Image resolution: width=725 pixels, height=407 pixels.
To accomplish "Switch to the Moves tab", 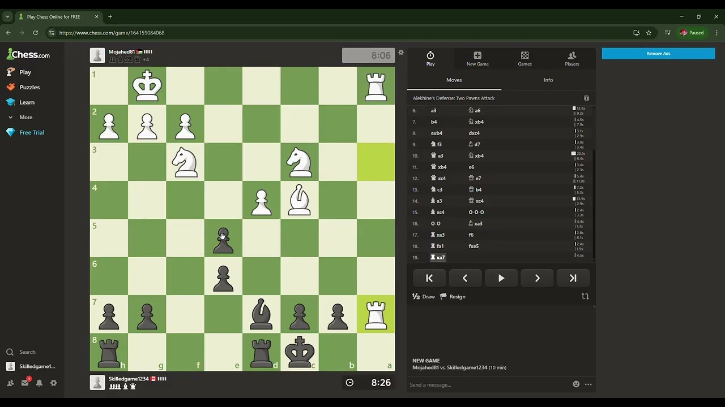I will [x=454, y=80].
